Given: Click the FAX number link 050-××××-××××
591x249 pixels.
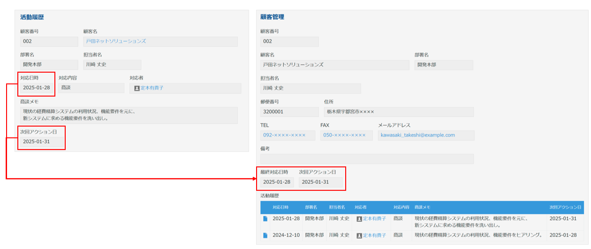Looking at the screenshot, I should click(x=344, y=135).
